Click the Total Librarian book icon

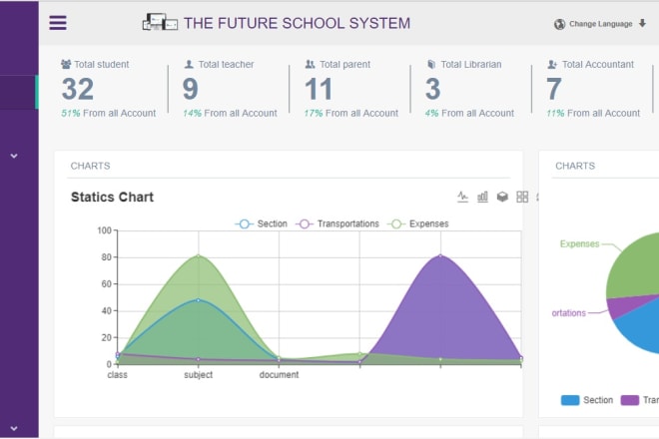point(431,64)
